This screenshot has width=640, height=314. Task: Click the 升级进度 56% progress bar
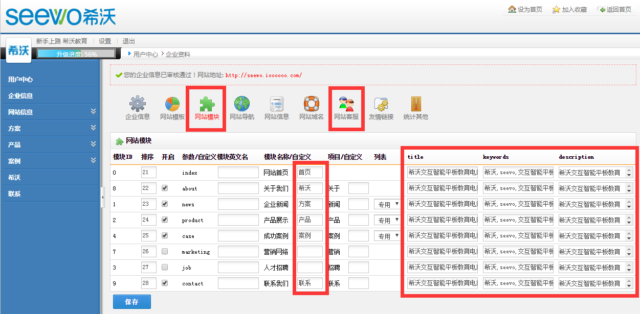pyautogui.click(x=76, y=54)
